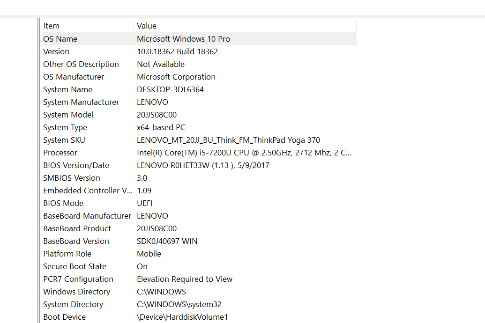Screen dimensions: 485x323
Task: Click the On value for Secure Boot
Action: click(142, 267)
